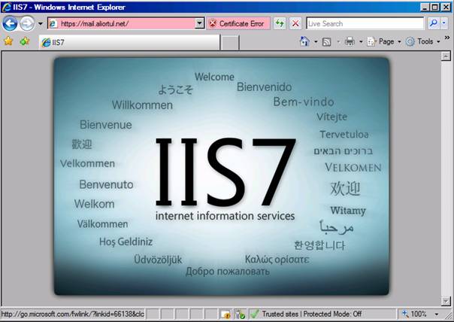Minimize the Internet Explorer window
The width and height of the screenshot is (454, 322).
click(x=425, y=7)
